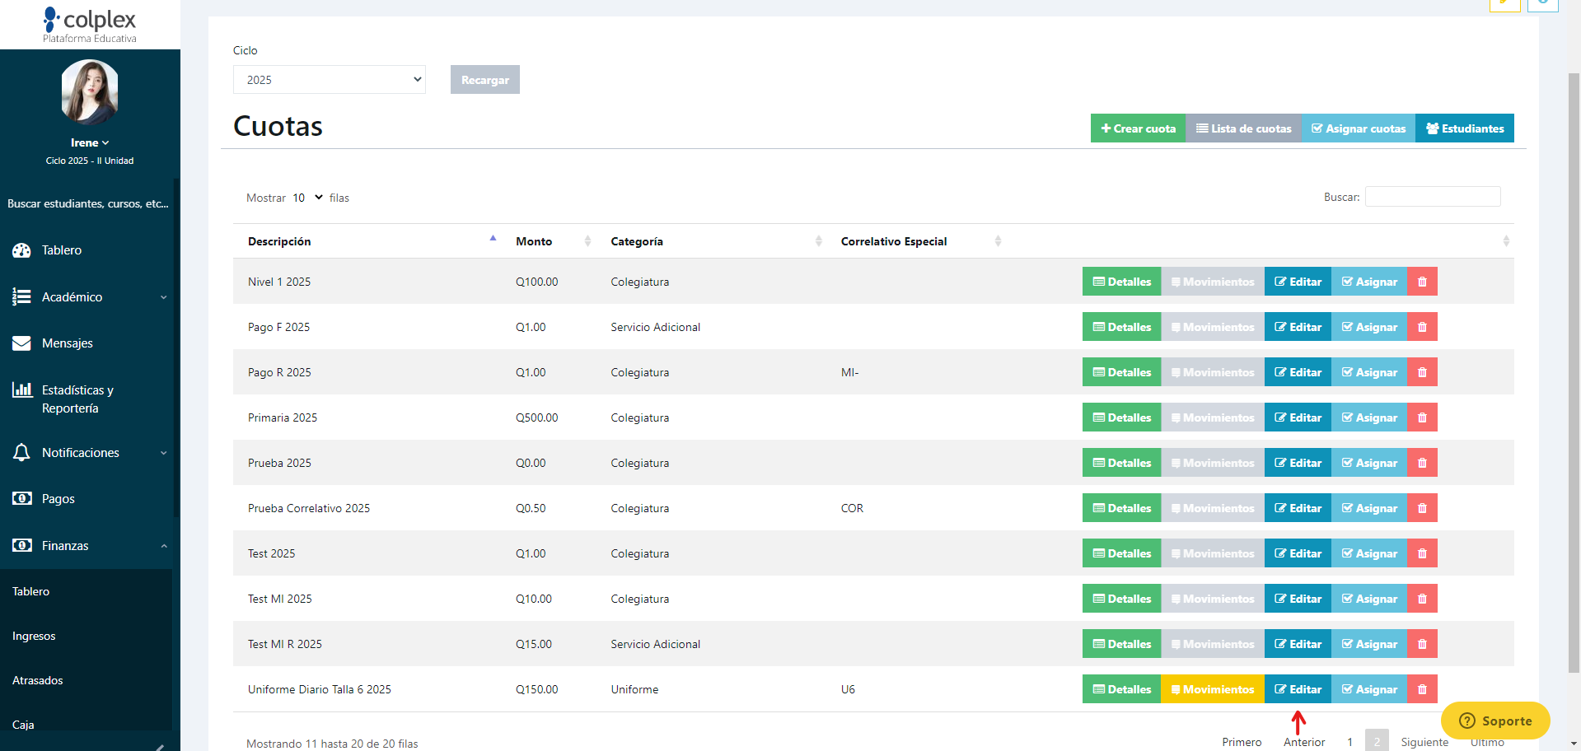This screenshot has height=751, width=1581.
Task: Open Lista de cuotas
Action: click(1243, 128)
